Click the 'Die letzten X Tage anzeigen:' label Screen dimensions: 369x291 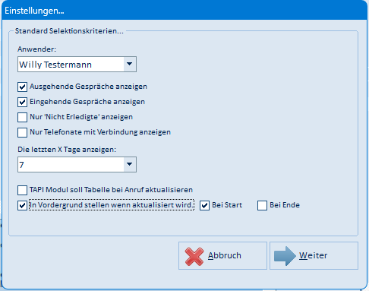(67, 150)
